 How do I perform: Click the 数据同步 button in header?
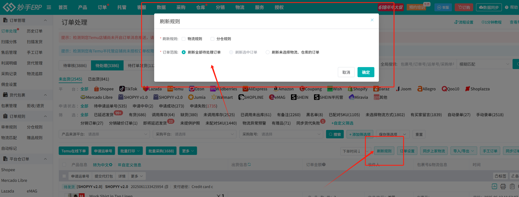coord(489,7)
